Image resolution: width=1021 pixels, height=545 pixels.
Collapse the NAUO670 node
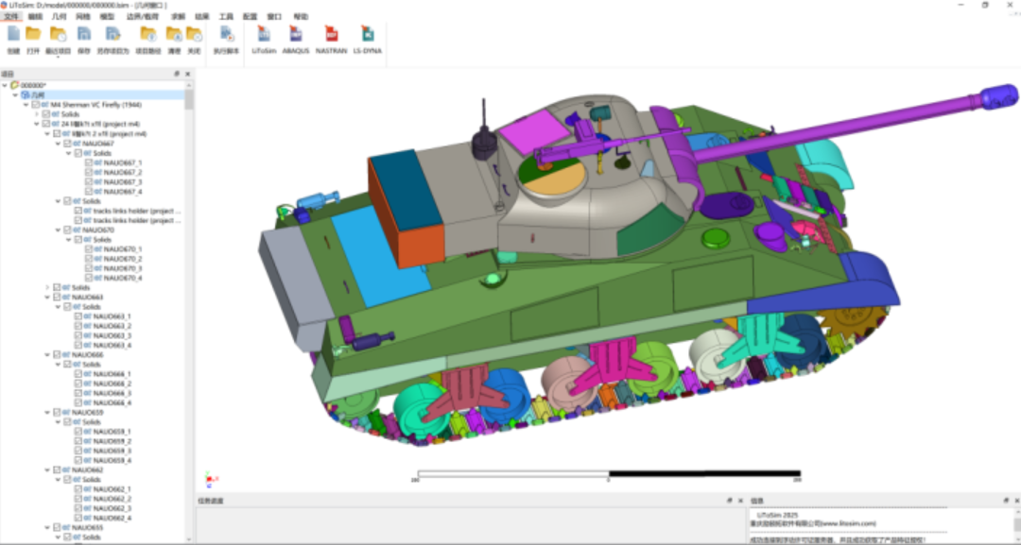tap(58, 230)
